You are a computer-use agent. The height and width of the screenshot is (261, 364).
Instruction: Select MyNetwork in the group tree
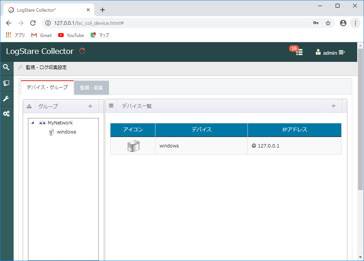60,123
